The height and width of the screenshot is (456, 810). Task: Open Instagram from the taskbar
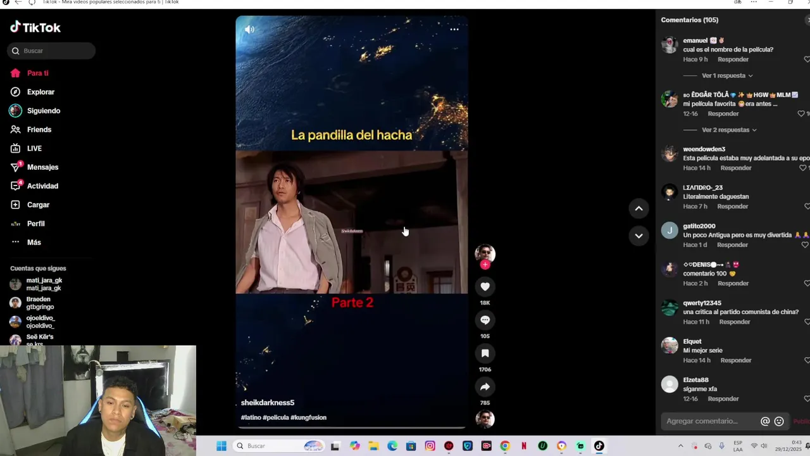coord(430,446)
